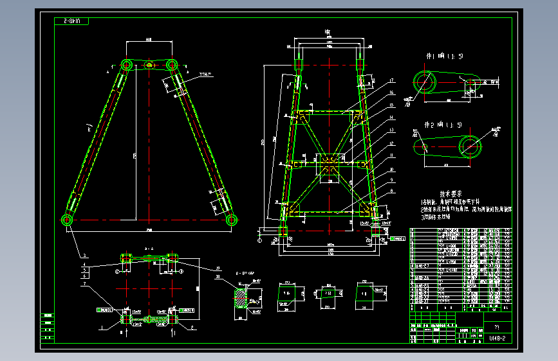Select drawing number U148-2 in title block

pos(497,339)
